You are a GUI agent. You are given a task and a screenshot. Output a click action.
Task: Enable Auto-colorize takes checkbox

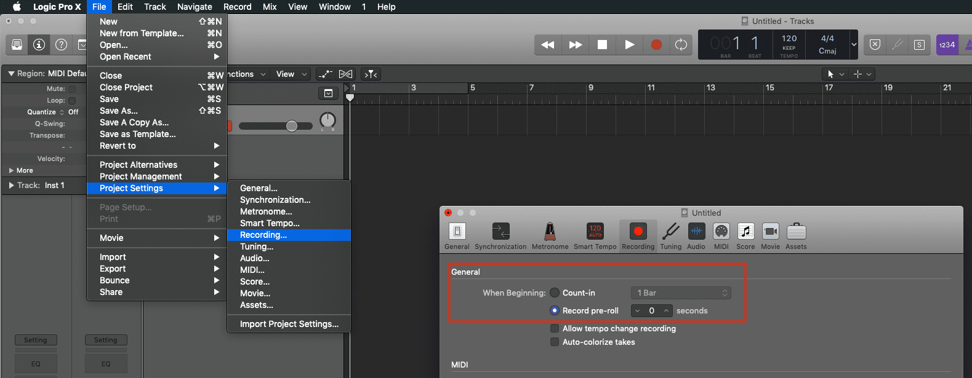(555, 342)
